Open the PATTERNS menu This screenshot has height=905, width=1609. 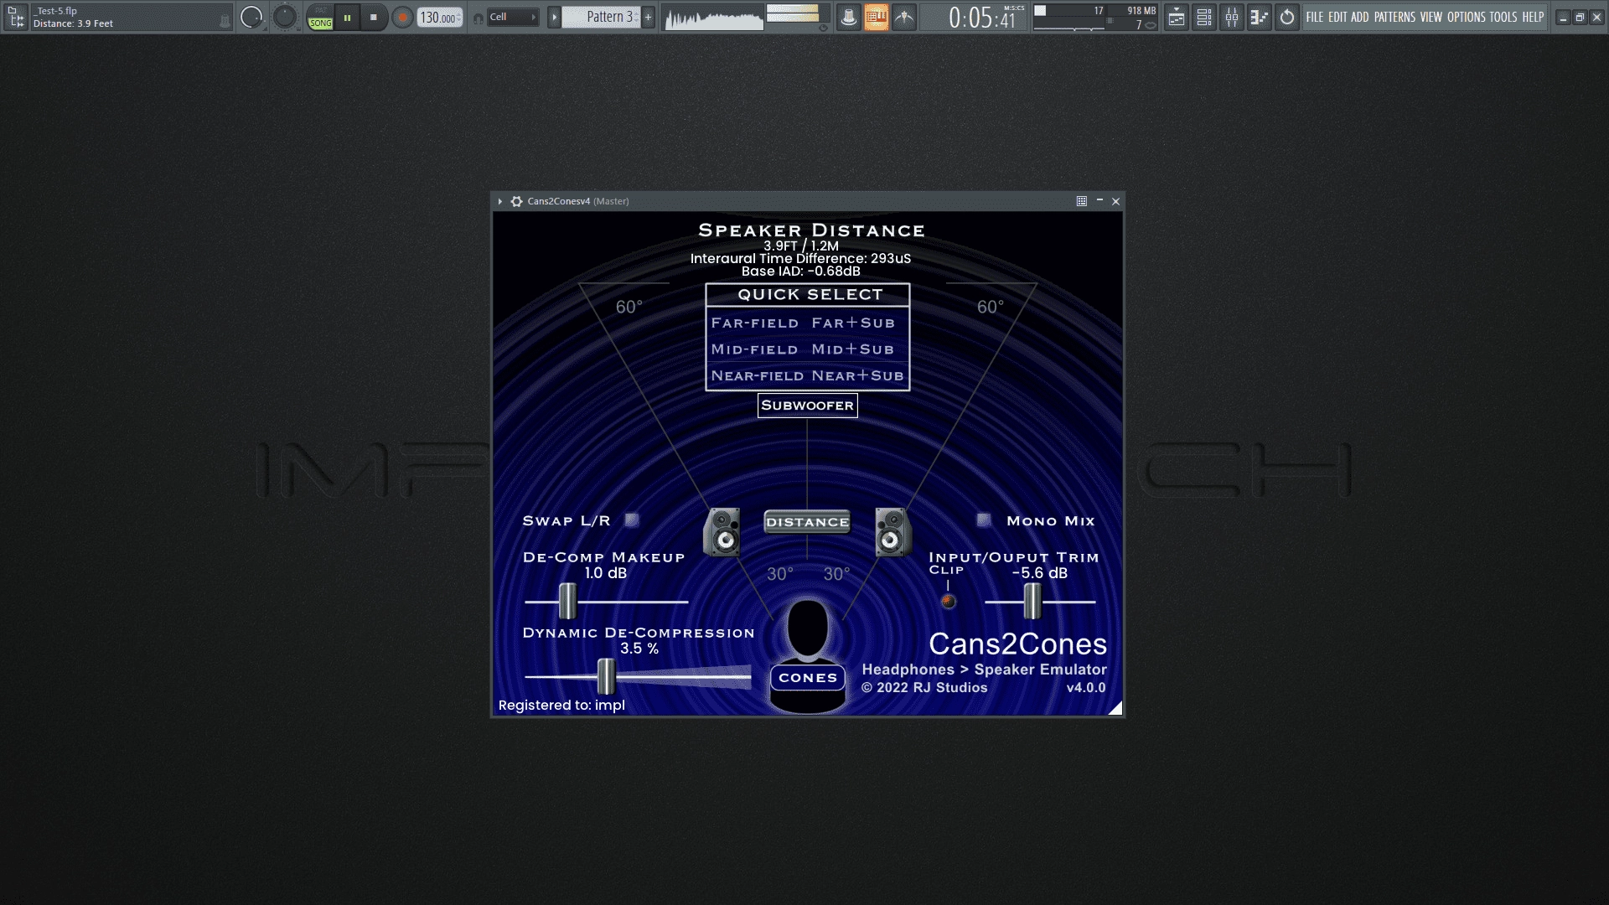(1394, 17)
